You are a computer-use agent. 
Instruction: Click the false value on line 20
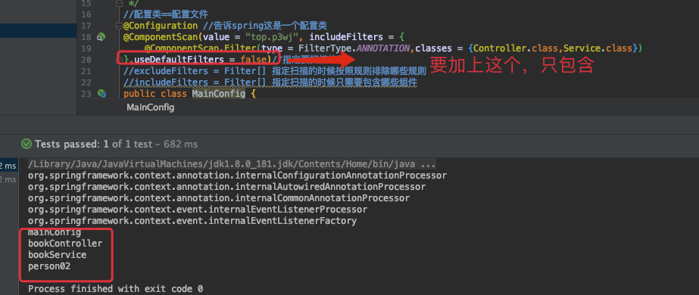pyautogui.click(x=253, y=60)
